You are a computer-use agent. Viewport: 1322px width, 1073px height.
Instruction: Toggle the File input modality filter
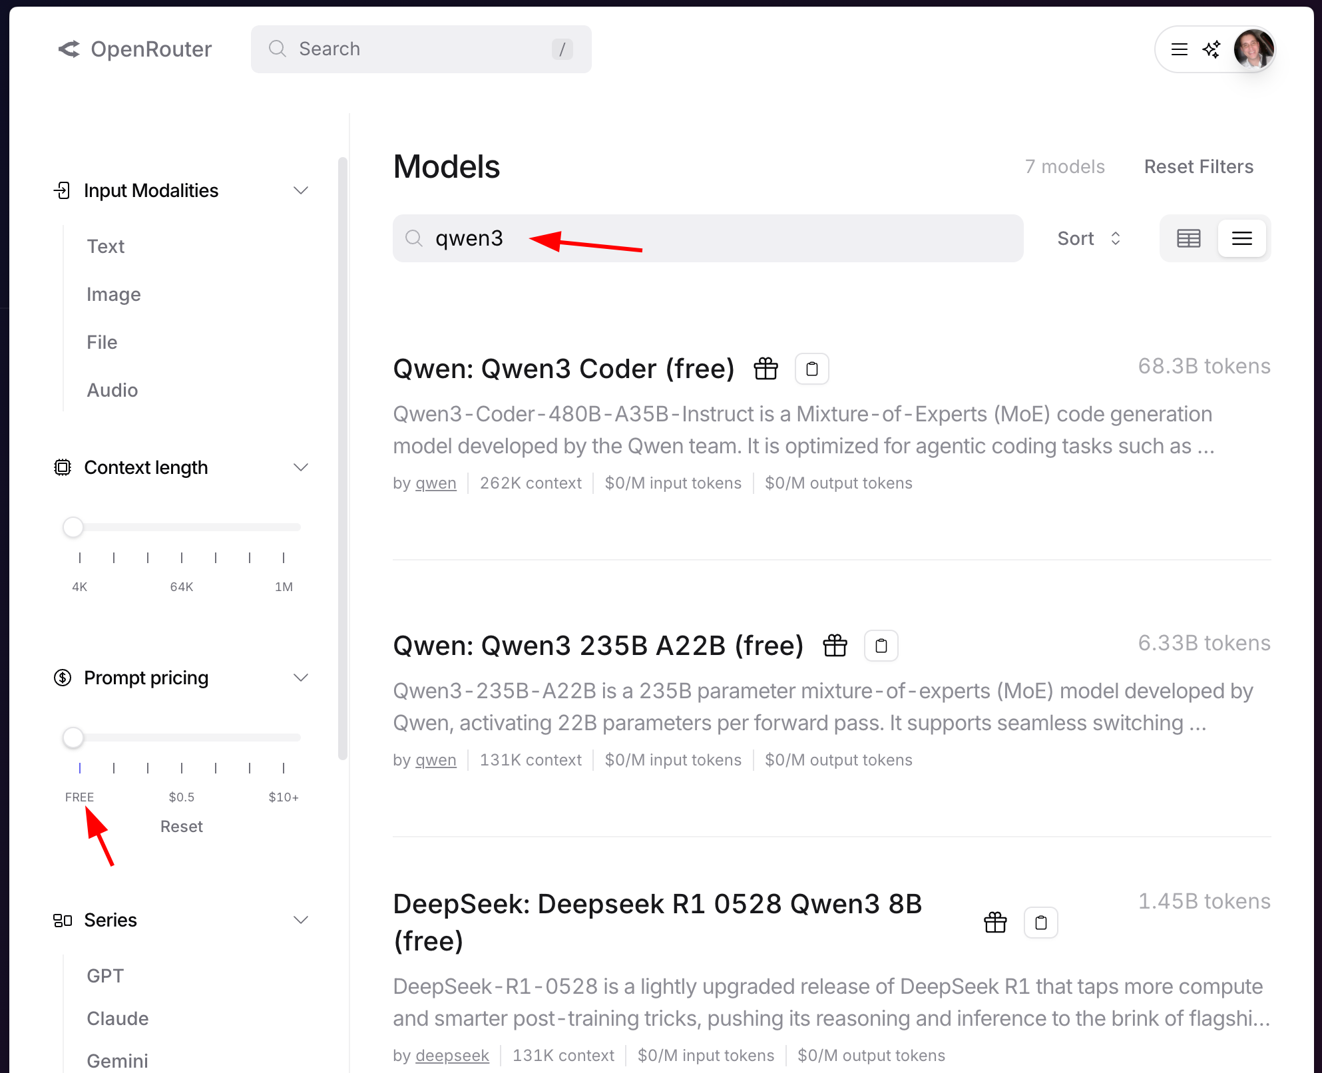click(102, 342)
